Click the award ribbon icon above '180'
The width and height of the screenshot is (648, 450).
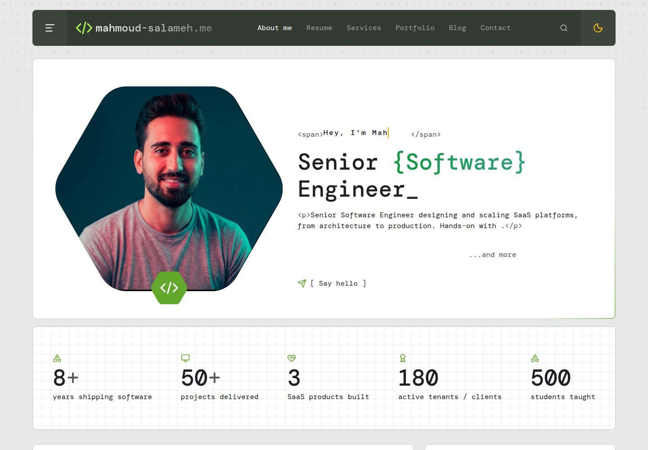pos(402,358)
